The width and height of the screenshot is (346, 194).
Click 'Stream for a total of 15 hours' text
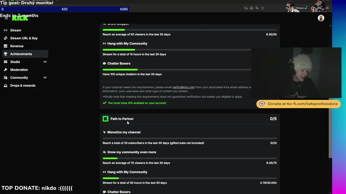[x=134, y=54]
